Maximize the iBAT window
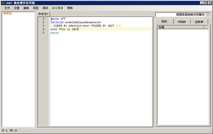 205,3
